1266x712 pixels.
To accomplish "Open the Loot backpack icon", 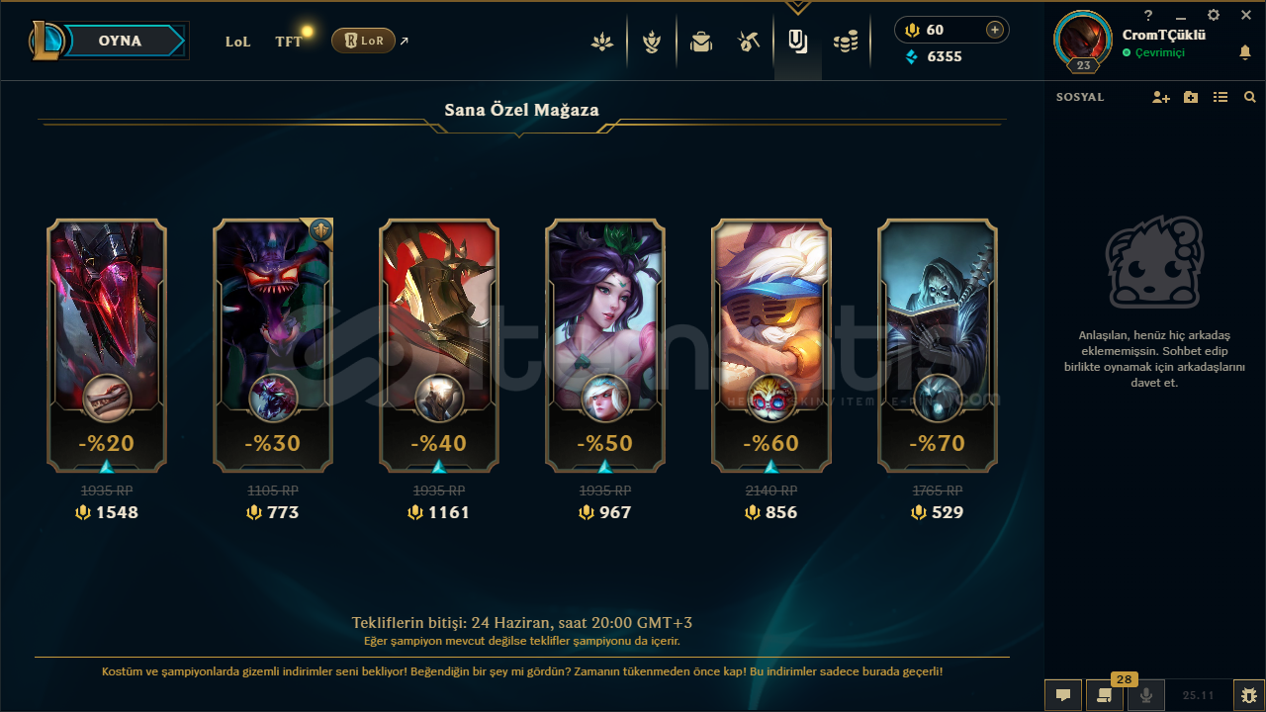I will pyautogui.click(x=701, y=42).
